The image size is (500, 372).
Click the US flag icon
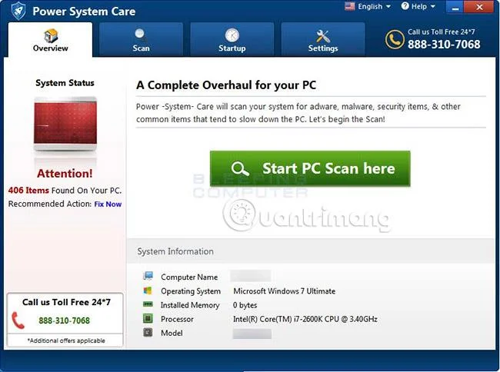click(x=350, y=6)
